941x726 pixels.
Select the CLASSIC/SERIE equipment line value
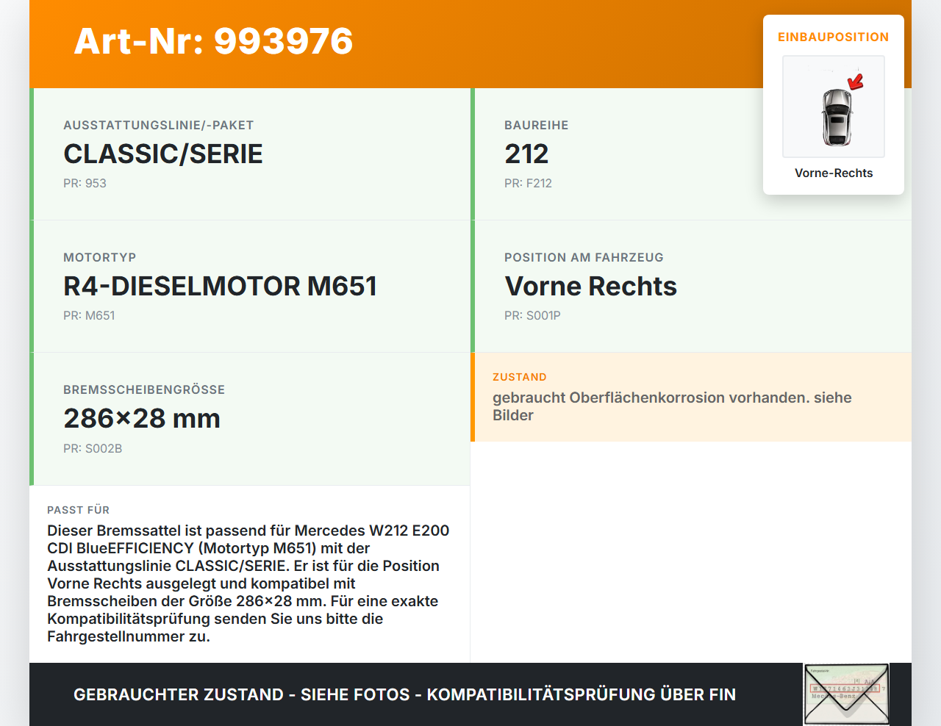[163, 154]
